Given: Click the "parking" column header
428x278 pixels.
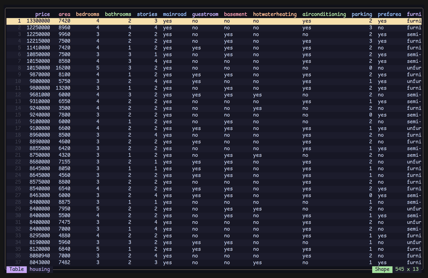Looking at the screenshot, I should [362, 14].
